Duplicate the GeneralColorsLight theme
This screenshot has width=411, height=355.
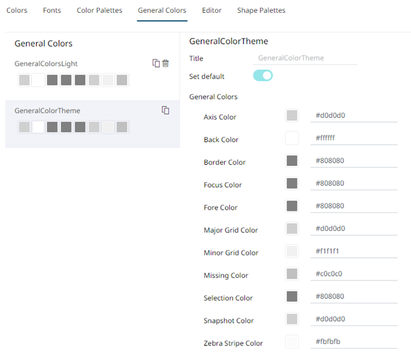tap(156, 63)
